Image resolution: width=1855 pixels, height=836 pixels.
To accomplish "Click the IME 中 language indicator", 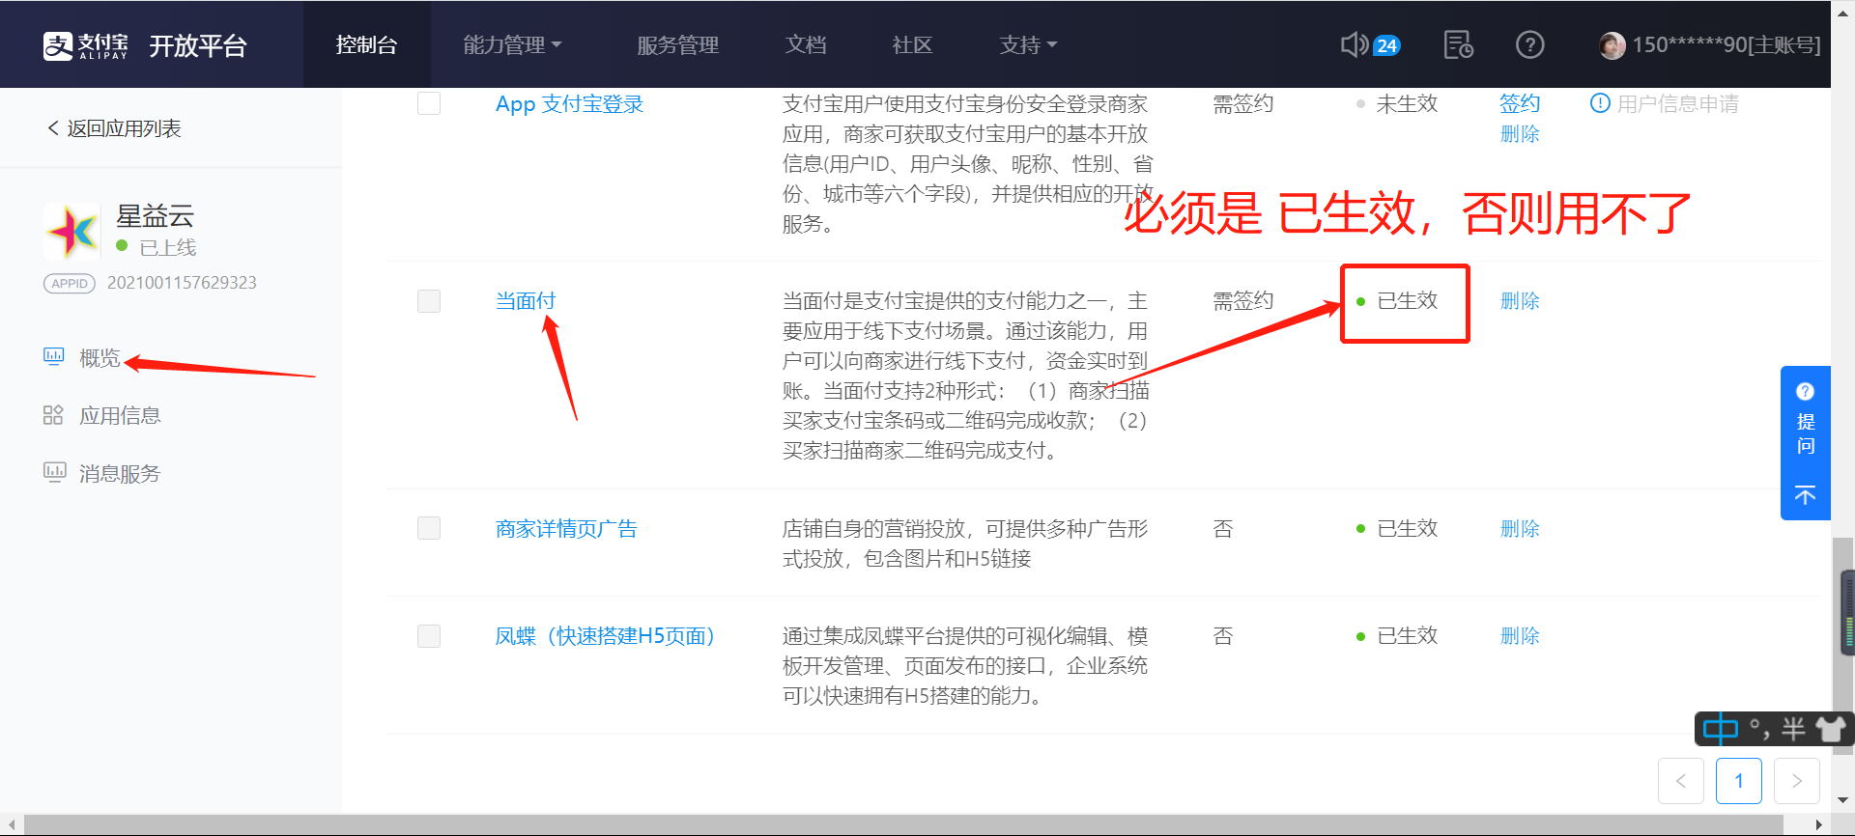I will pyautogui.click(x=1720, y=729).
